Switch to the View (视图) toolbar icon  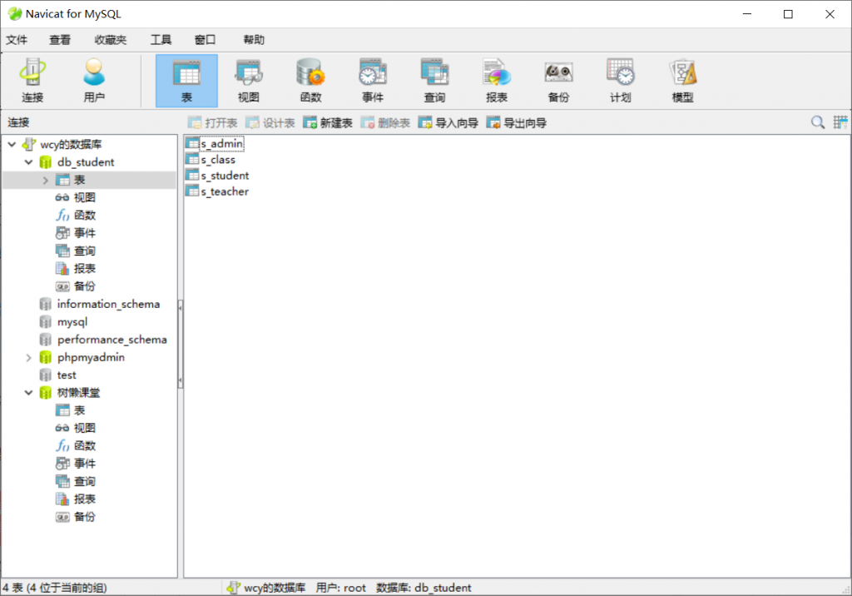[x=248, y=81]
